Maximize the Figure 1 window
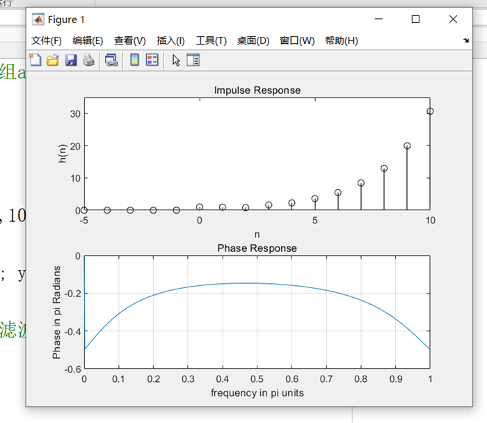The height and width of the screenshot is (423, 487). [415, 19]
